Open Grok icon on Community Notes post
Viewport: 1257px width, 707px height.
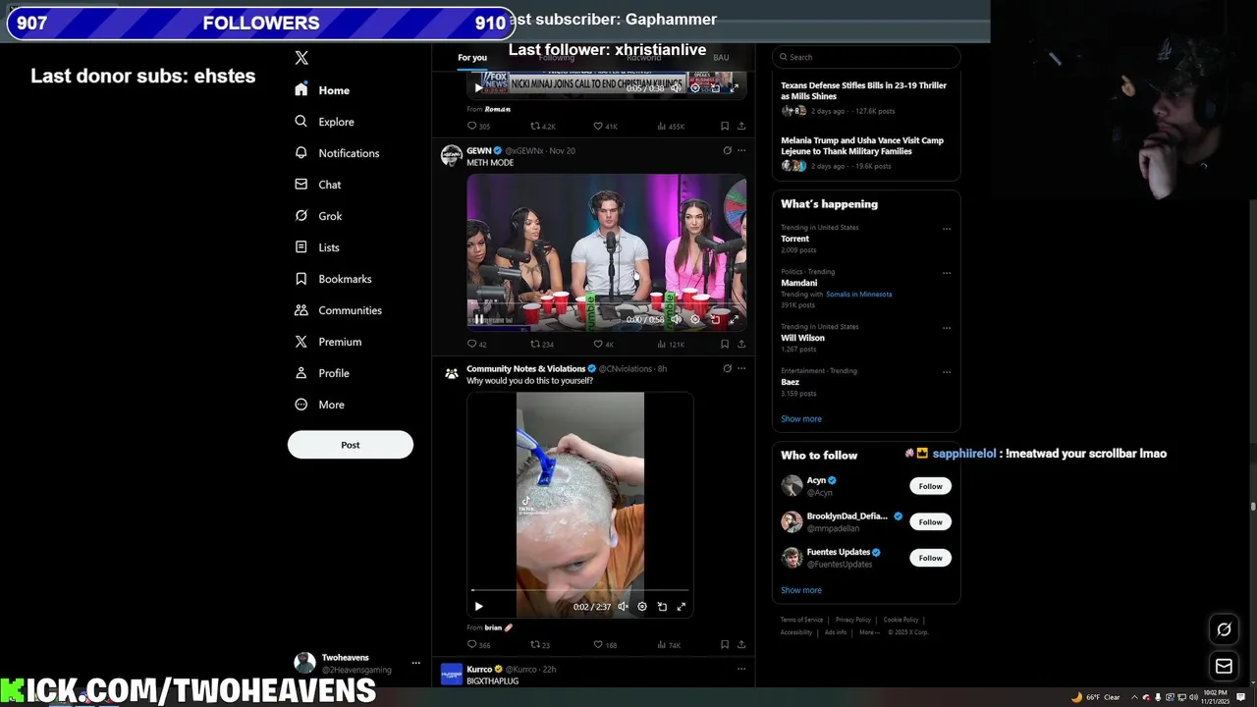[x=727, y=368]
